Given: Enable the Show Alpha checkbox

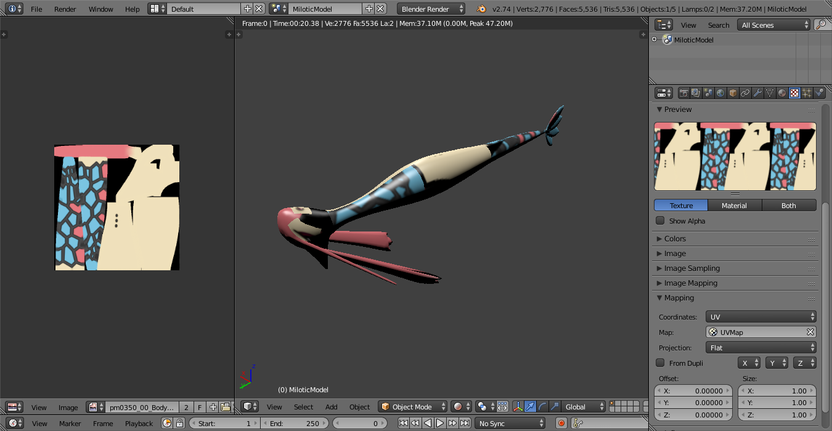Looking at the screenshot, I should (660, 220).
